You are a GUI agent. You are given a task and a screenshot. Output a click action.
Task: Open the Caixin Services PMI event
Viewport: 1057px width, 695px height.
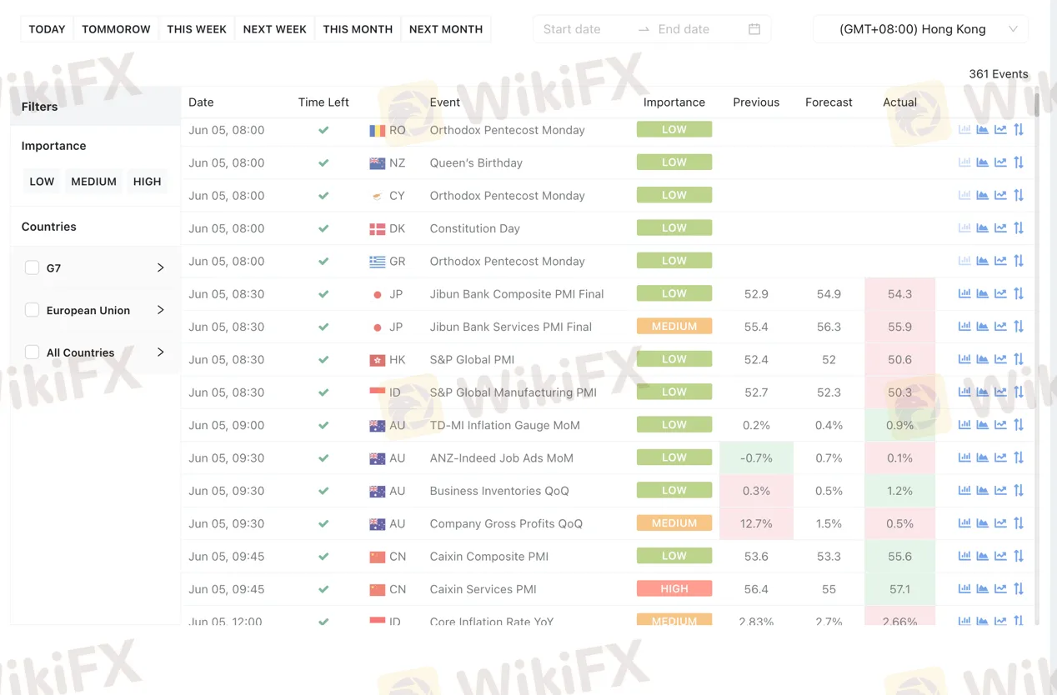tap(483, 589)
